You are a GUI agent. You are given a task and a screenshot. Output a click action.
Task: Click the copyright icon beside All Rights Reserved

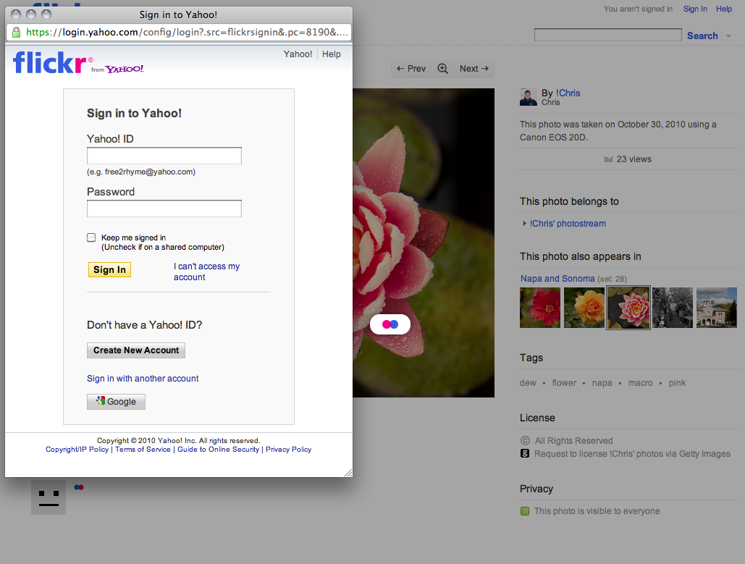(x=524, y=440)
